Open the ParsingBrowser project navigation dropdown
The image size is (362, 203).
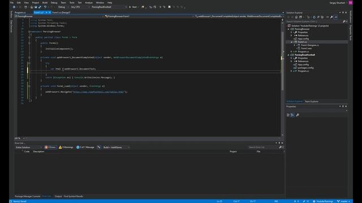(x=59, y=16)
